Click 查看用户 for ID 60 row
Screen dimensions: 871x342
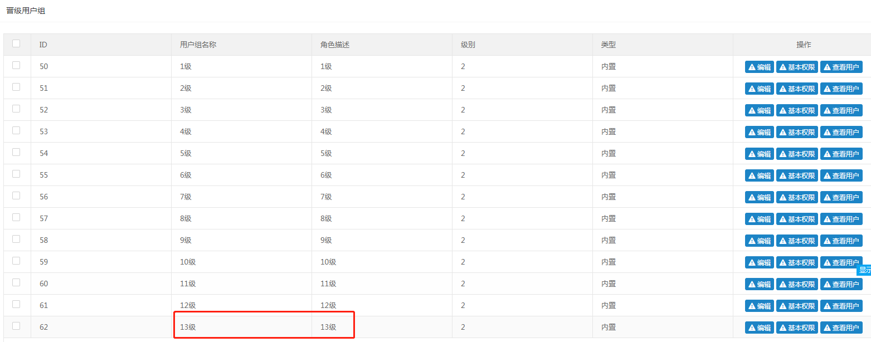[841, 284]
